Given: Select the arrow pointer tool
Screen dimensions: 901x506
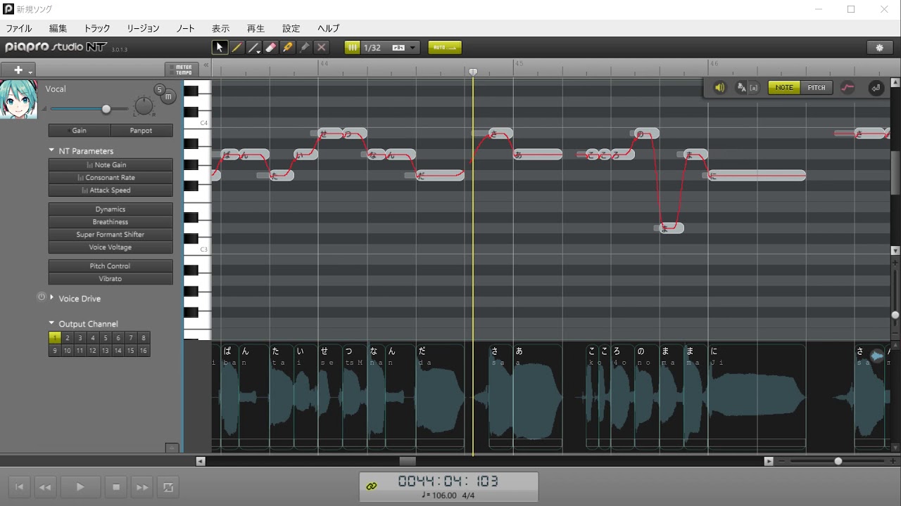Looking at the screenshot, I should point(220,48).
